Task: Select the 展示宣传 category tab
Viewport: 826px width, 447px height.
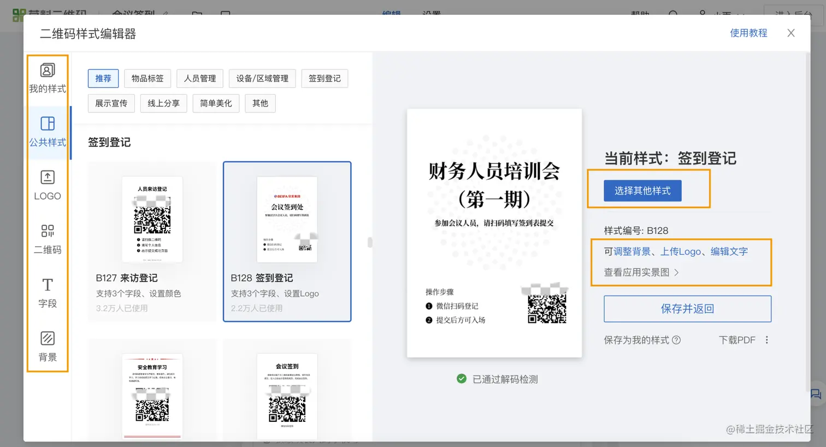Action: tap(111, 103)
